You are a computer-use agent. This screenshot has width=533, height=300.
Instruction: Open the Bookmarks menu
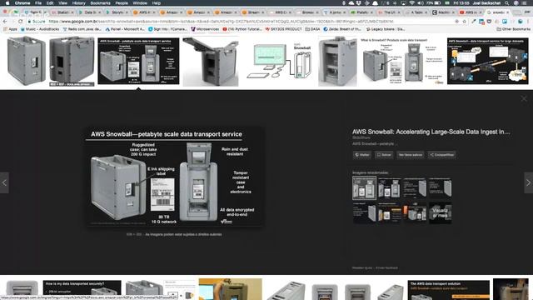pos(100,3)
